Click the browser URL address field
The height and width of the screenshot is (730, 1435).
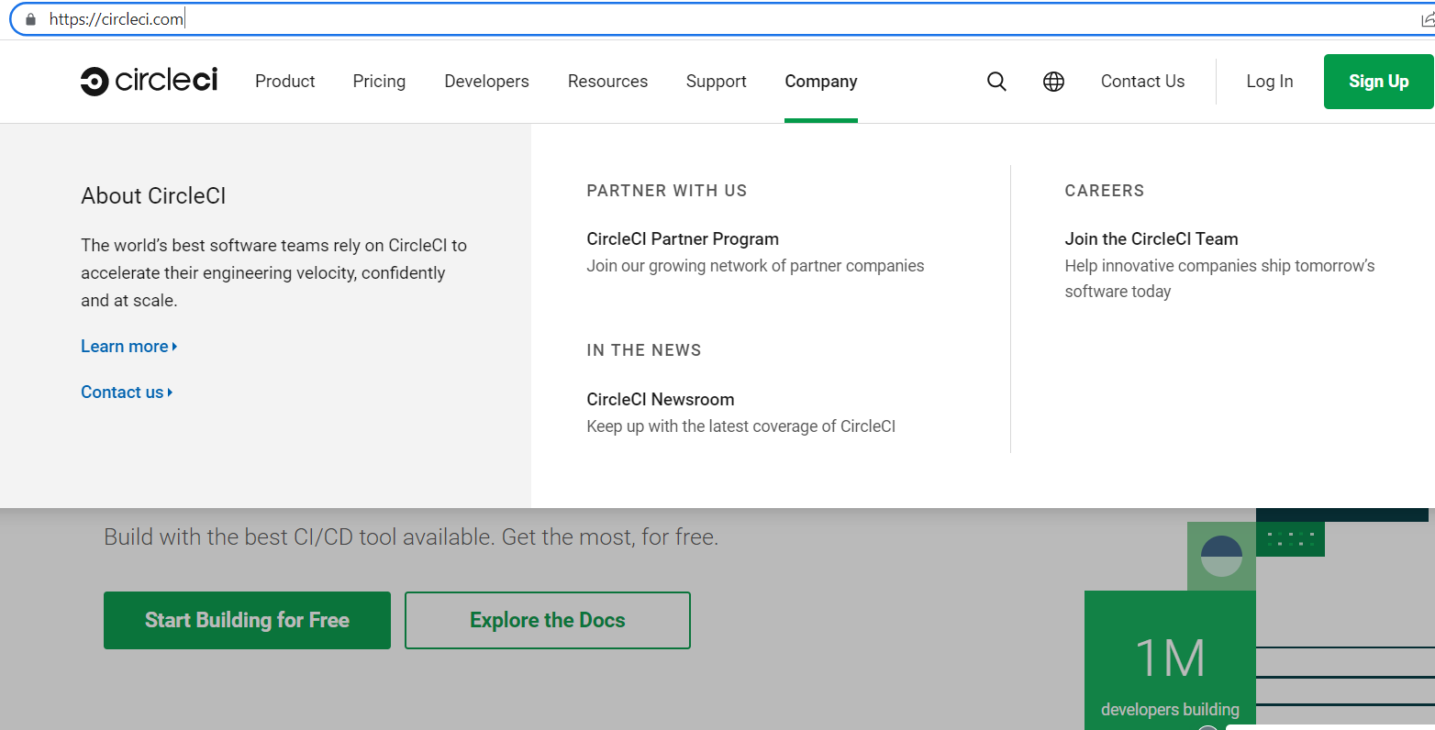tap(642, 19)
